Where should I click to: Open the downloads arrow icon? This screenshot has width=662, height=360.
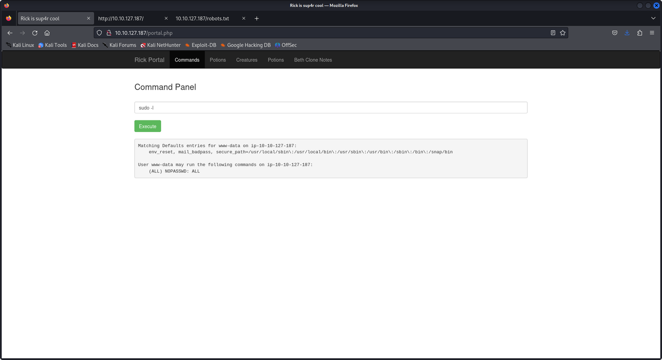tap(627, 33)
